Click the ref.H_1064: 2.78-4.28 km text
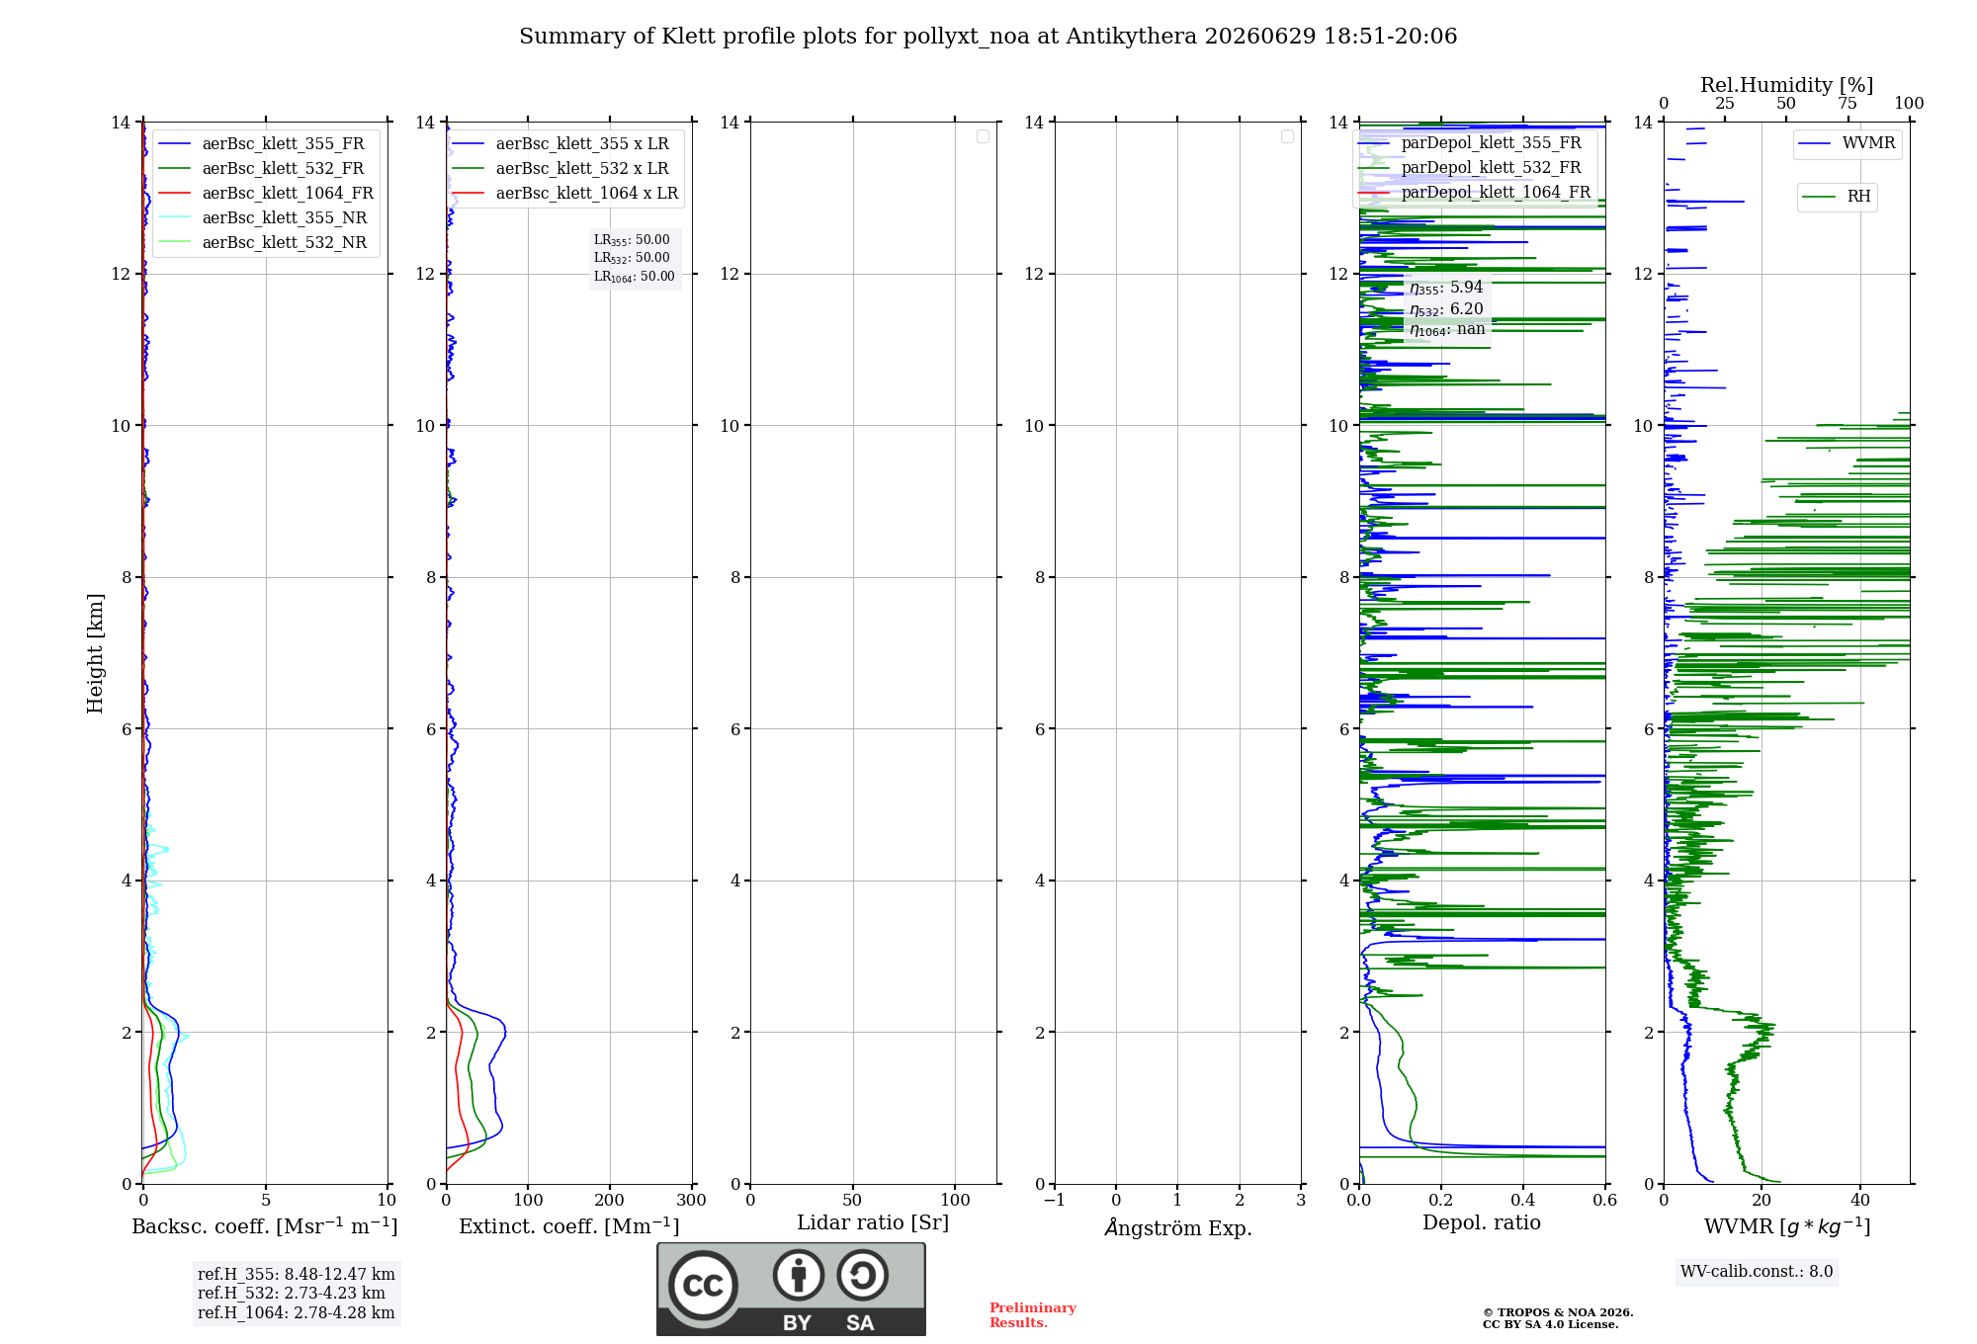The image size is (1977, 1344). (x=297, y=1313)
